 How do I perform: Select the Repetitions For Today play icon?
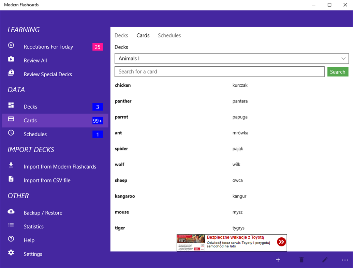point(11,45)
